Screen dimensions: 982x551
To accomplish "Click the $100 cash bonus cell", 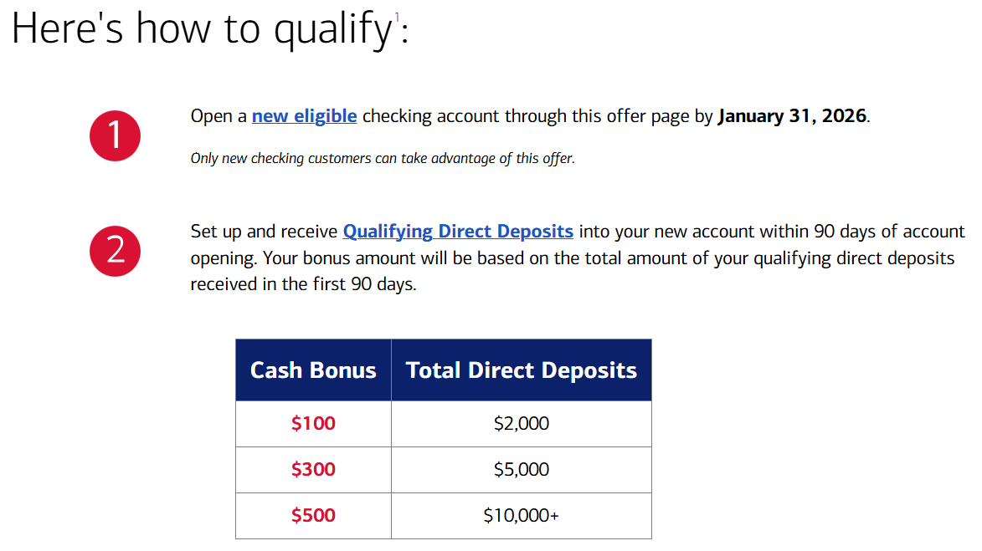I will pos(313,423).
